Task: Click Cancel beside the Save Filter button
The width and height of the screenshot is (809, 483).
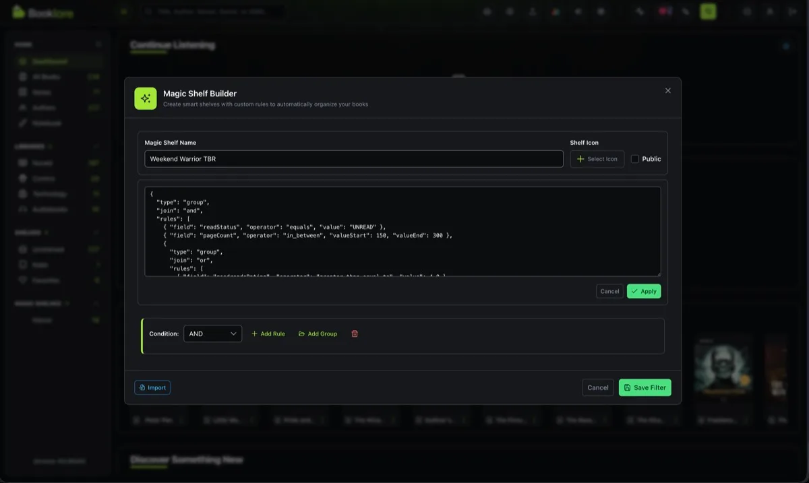Action: (x=598, y=387)
